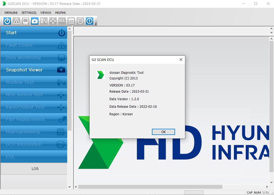Select Data Monitoring in the sidebar
The height and width of the screenshot is (195, 274).
(x=34, y=57)
